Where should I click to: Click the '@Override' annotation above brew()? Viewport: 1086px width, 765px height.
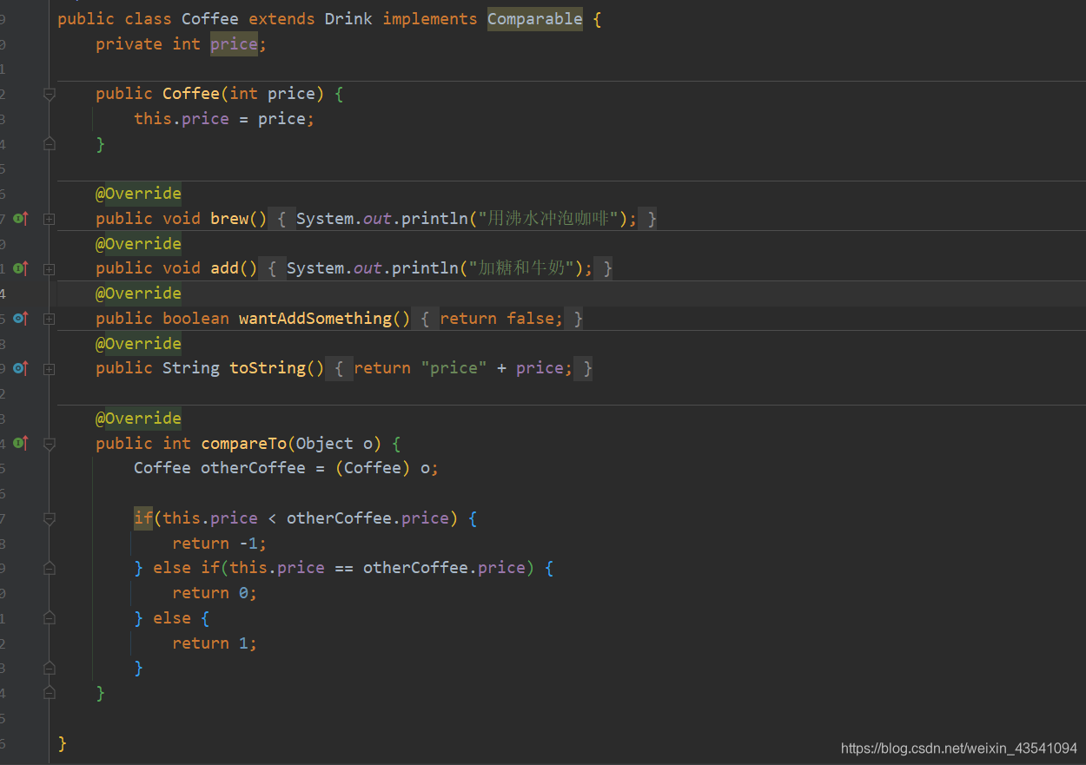[x=138, y=194]
